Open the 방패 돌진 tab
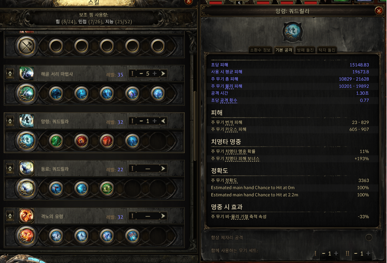The width and height of the screenshot is (387, 263). point(305,50)
